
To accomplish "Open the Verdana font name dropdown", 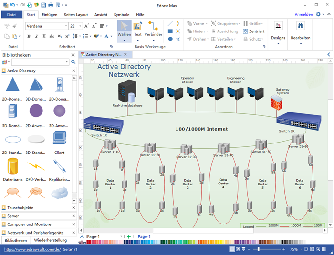I will (x=65, y=26).
